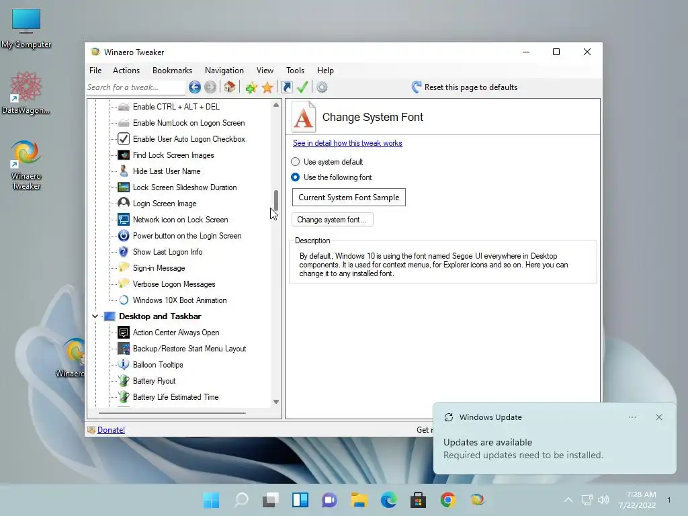The width and height of the screenshot is (688, 516).
Task: Select the Find Lock Screen Images icon
Action: 124,155
